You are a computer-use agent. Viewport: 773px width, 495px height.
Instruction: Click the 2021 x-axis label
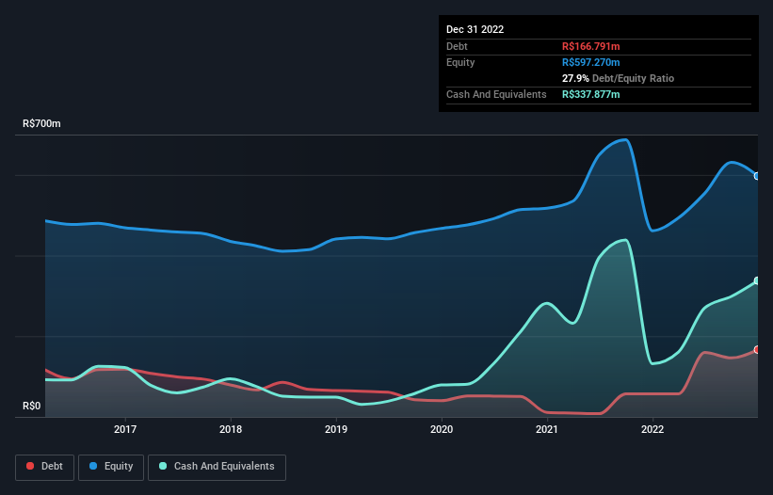click(547, 429)
